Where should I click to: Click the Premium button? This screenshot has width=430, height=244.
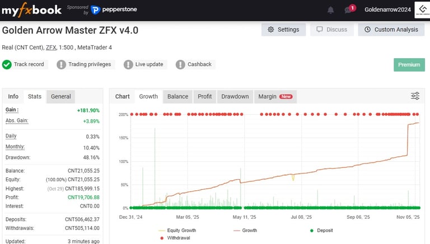coord(409,65)
